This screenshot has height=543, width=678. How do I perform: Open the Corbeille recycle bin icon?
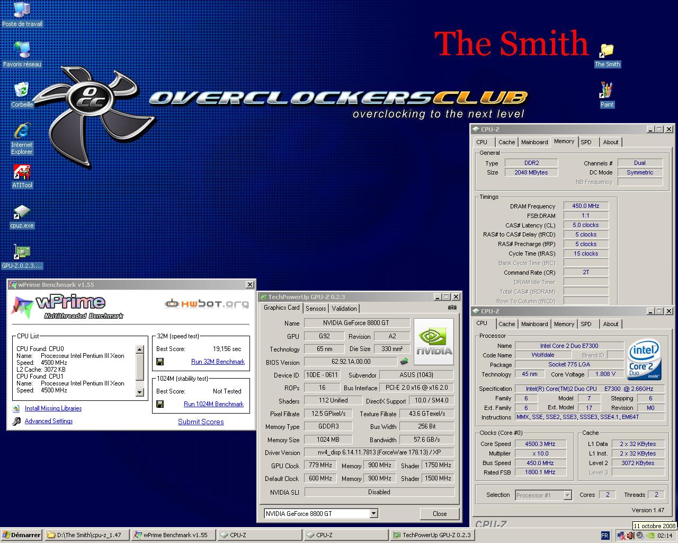pos(22,95)
